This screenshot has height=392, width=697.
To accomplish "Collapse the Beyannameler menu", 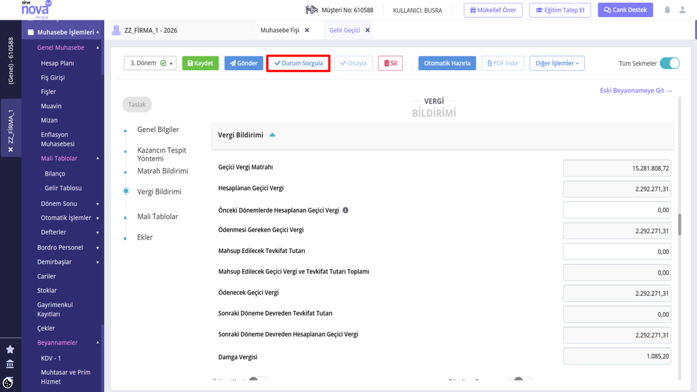I will 97,343.
